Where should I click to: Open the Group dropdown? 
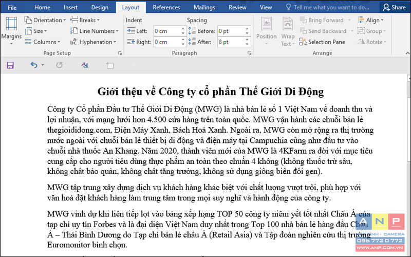371,31
